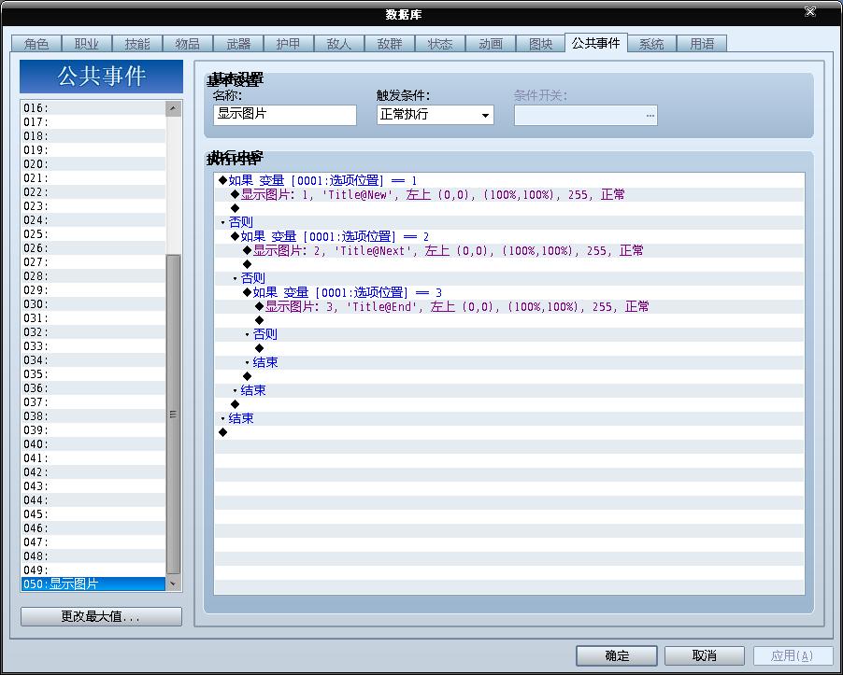Click the event list scrollbar thumb
843x675 pixels.
point(173,415)
